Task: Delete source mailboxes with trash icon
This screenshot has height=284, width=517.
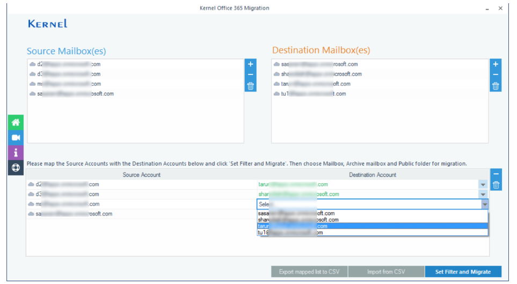Action: point(251,86)
